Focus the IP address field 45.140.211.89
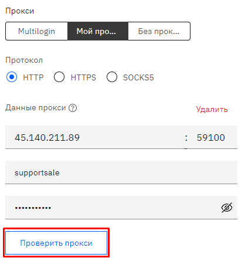Viewport: 245px width, 261px height. click(x=94, y=137)
